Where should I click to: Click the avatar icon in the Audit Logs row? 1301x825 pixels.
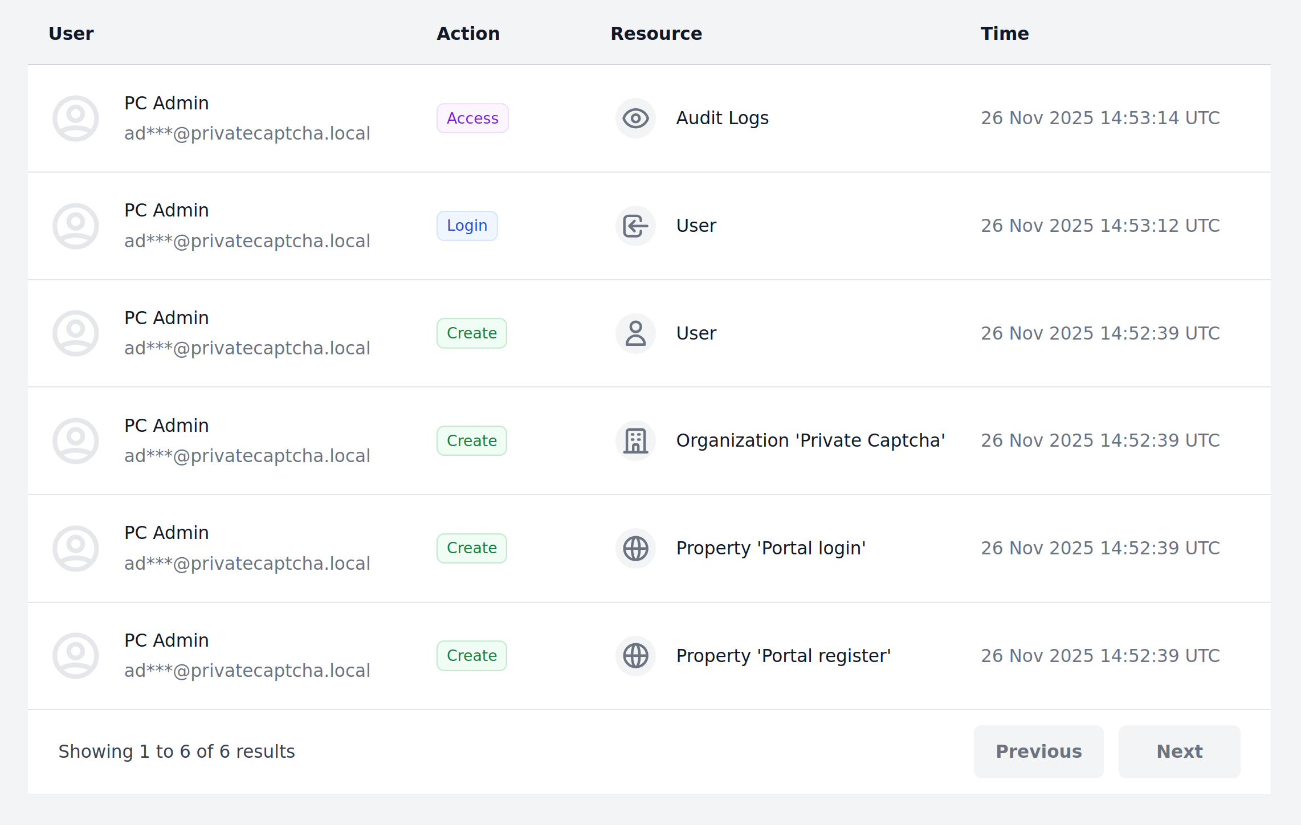coord(76,119)
